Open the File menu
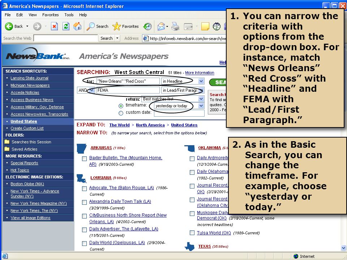347x260 pixels. coord(8,15)
